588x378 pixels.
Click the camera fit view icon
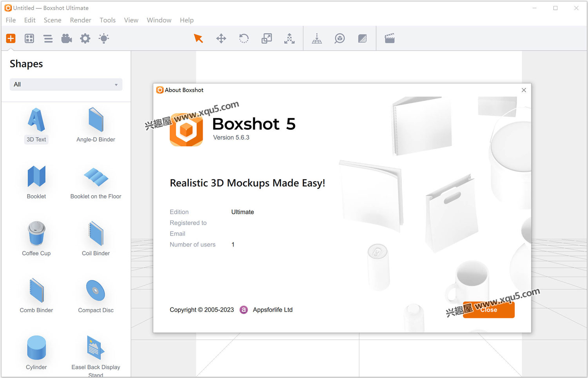pos(339,38)
